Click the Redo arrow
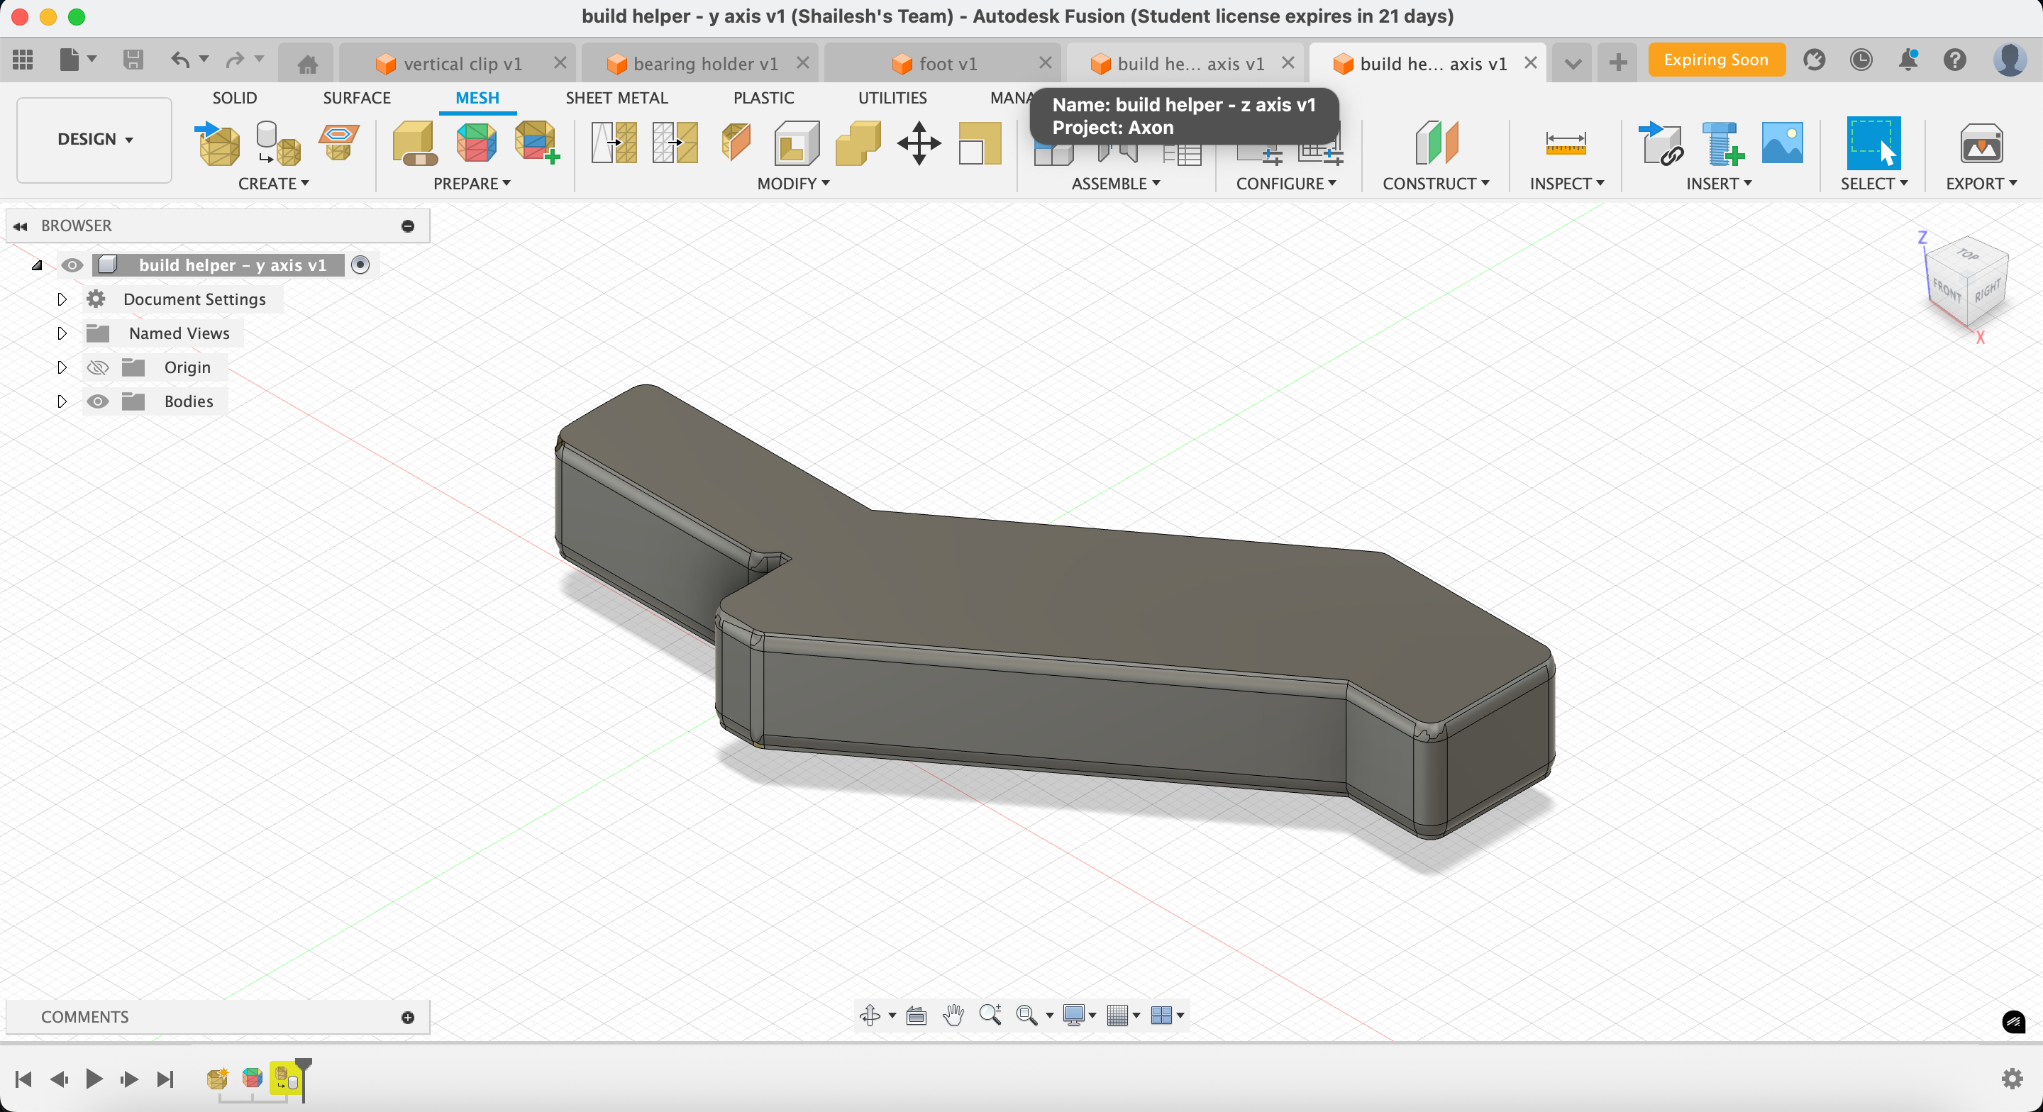 [x=235, y=60]
